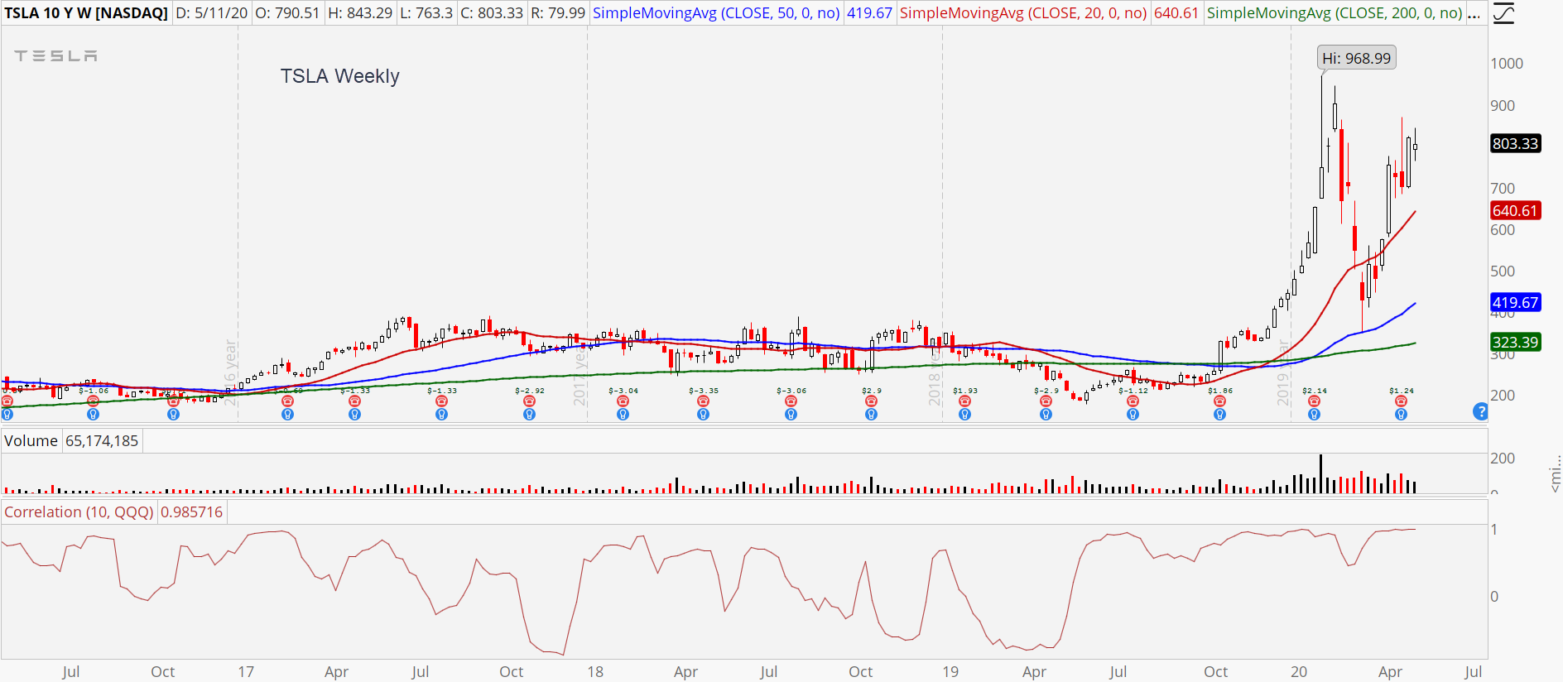Click the earnings phone icon labeled $1.93
1563x682 pixels.
(x=964, y=401)
